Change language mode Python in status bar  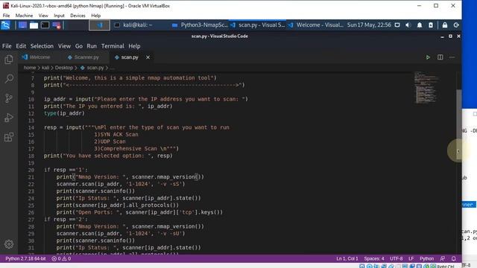click(427, 258)
